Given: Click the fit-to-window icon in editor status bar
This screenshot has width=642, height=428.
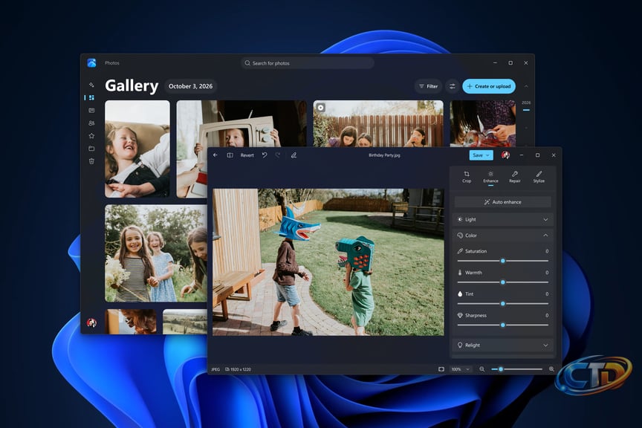Looking at the screenshot, I should tap(441, 369).
